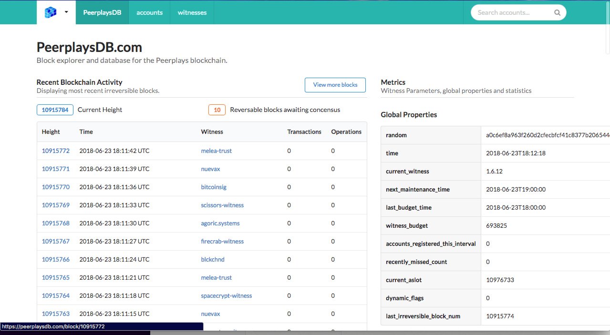
Task: Switch to the witnesses tab
Action: coord(192,12)
